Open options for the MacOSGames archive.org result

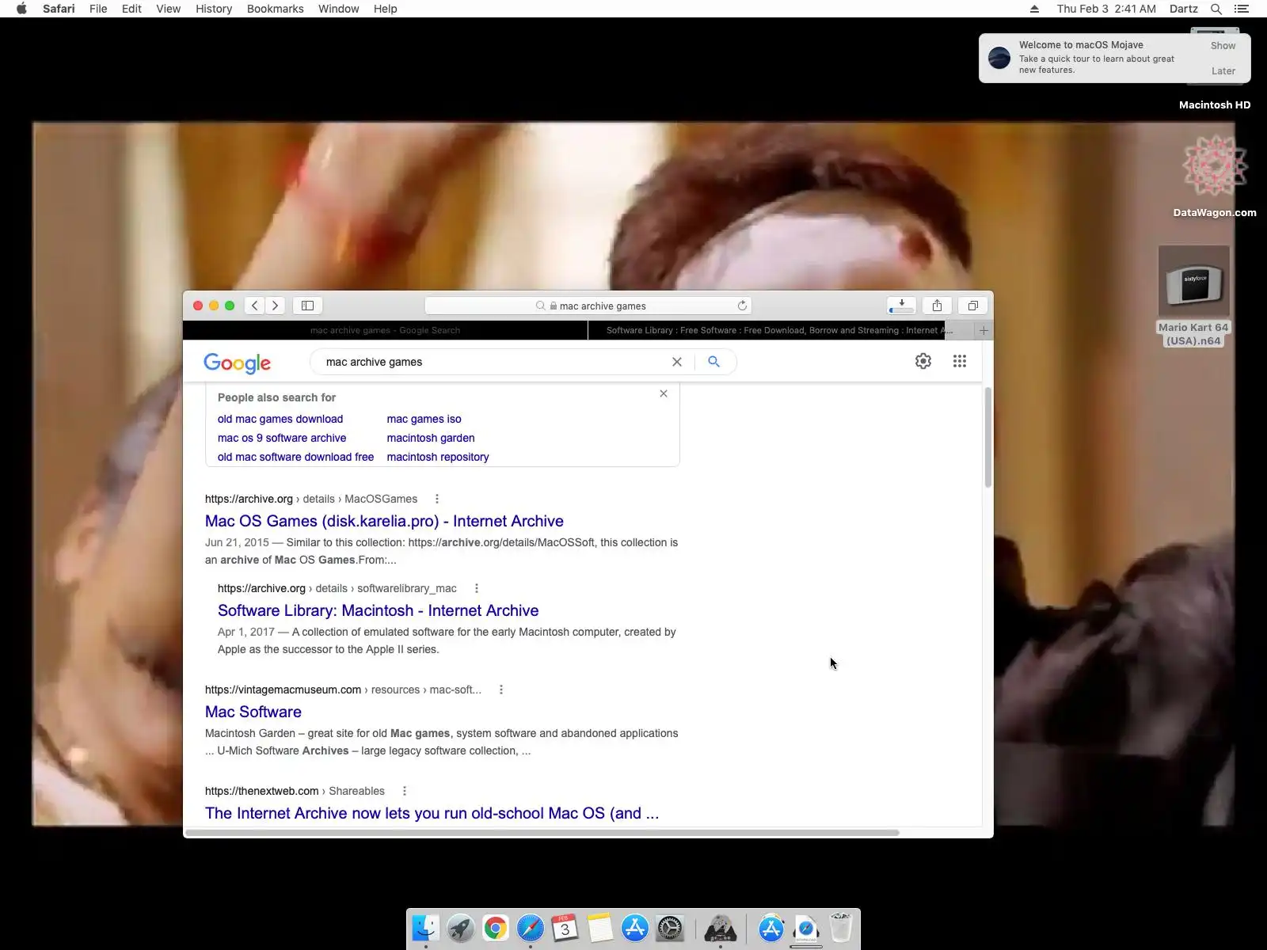[437, 499]
